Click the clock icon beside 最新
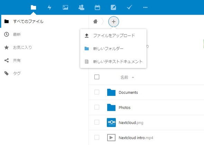 (7, 34)
